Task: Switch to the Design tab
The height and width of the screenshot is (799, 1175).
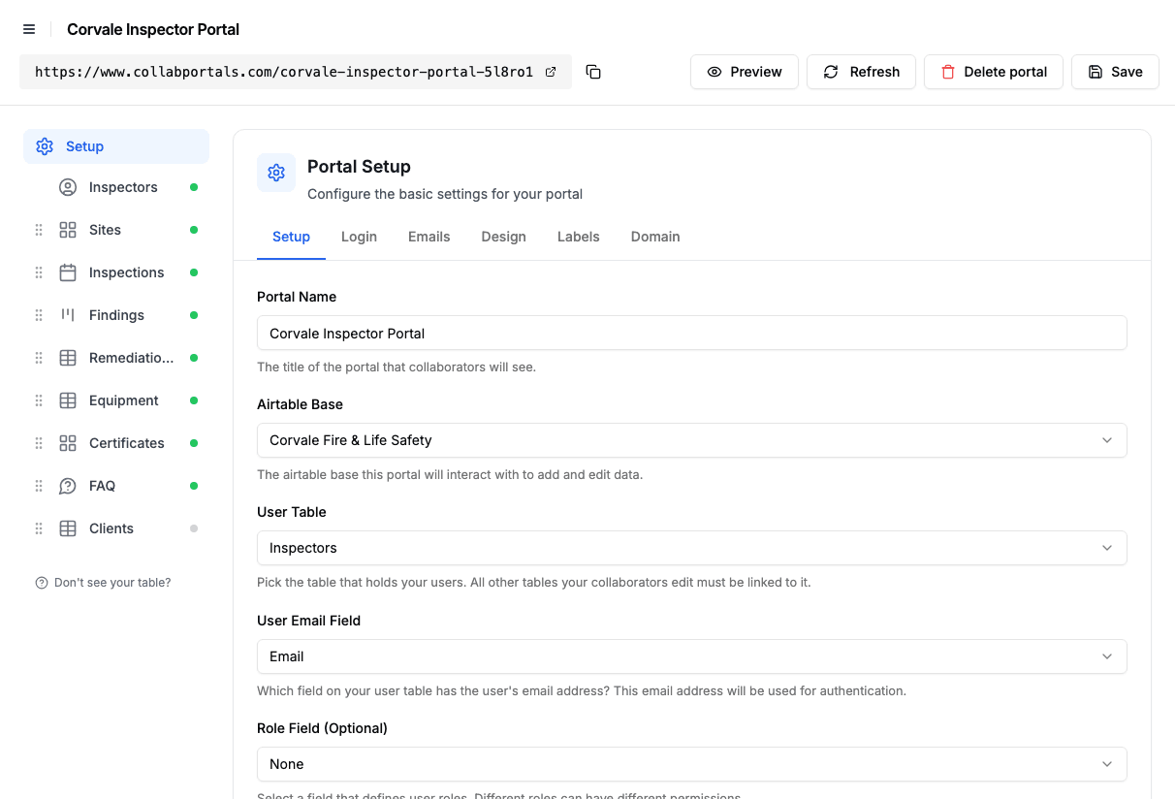Action: coord(503,237)
